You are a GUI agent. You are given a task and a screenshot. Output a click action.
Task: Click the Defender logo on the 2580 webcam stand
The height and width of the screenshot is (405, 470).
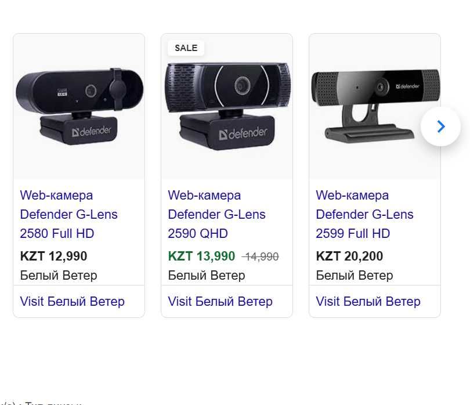coord(91,131)
